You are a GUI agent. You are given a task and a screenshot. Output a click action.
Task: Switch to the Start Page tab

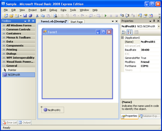[x=77, y=22]
